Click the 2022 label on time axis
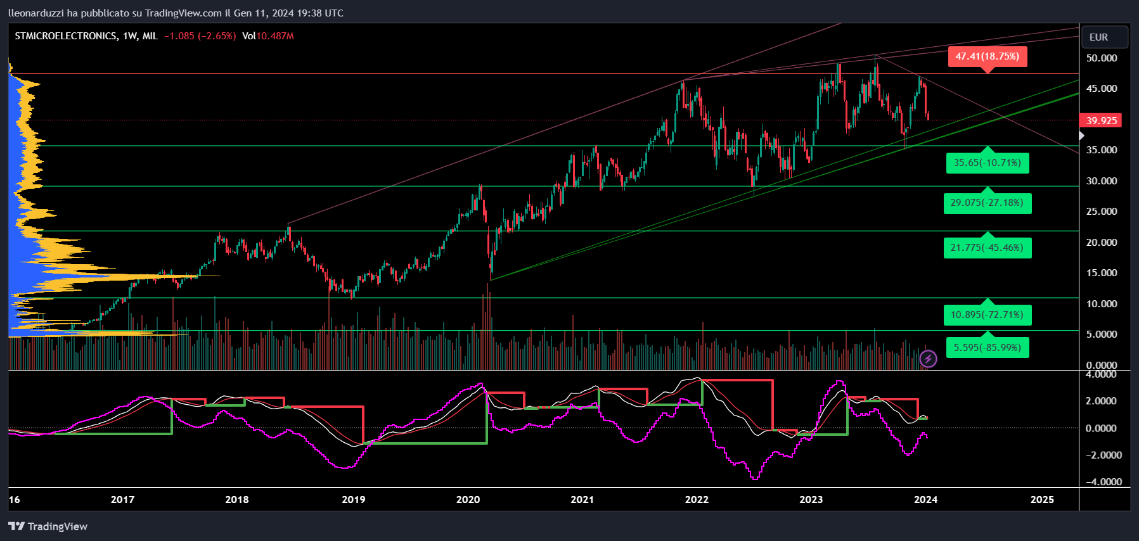The image size is (1139, 541). tap(697, 499)
